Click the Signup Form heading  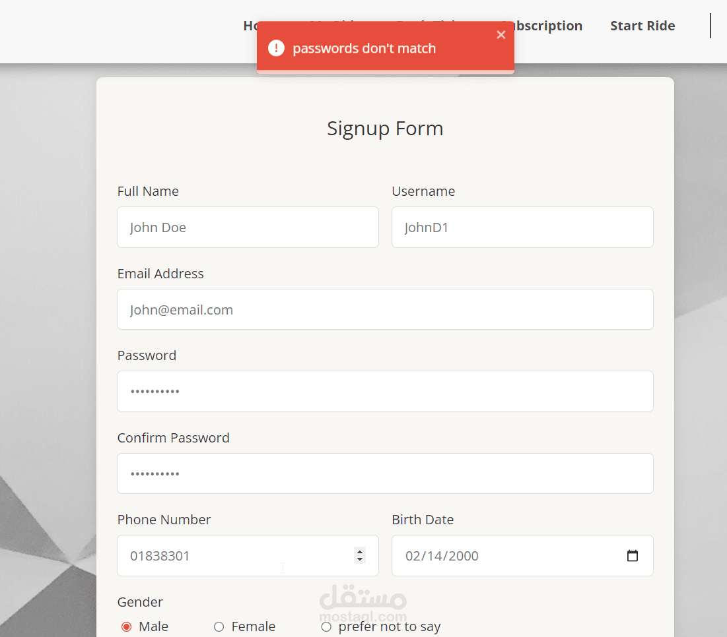[x=385, y=128]
